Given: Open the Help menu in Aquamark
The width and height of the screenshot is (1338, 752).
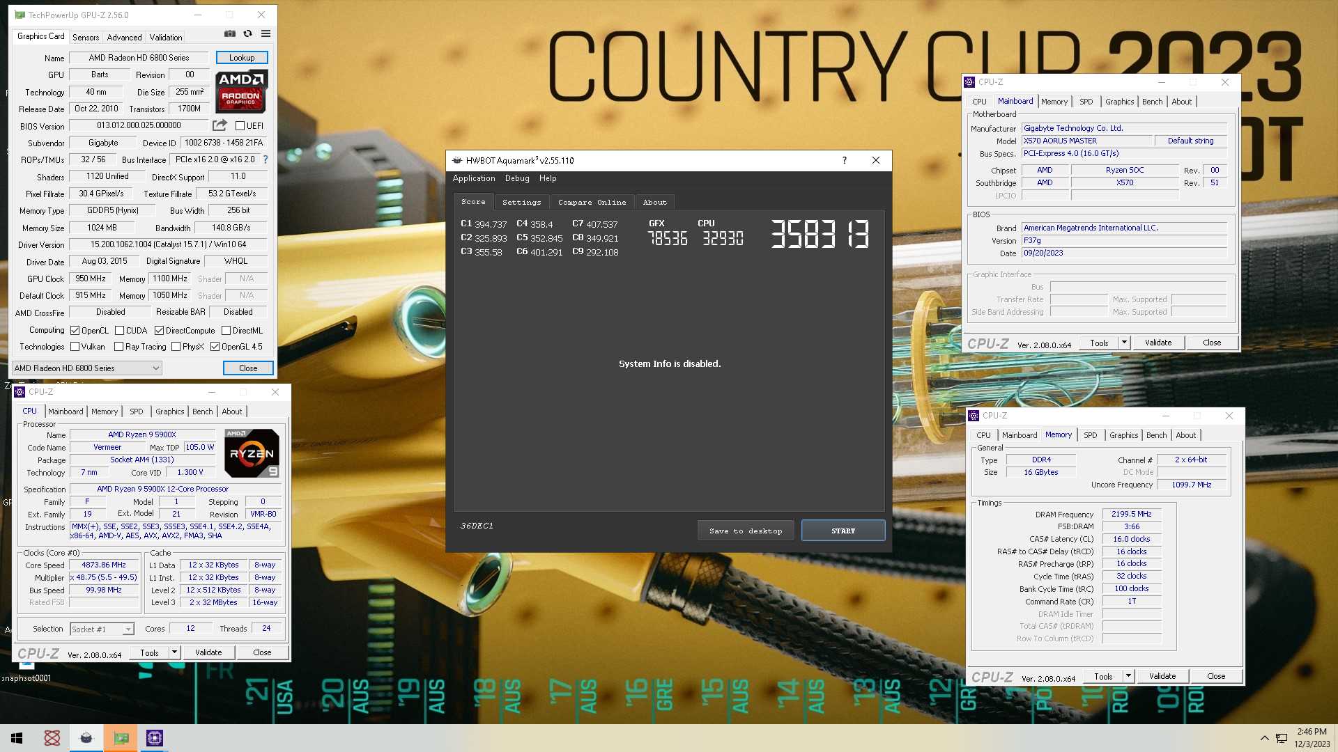Looking at the screenshot, I should [x=548, y=178].
